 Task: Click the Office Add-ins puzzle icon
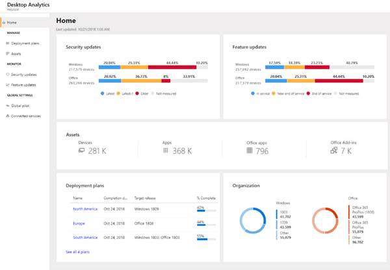point(334,151)
